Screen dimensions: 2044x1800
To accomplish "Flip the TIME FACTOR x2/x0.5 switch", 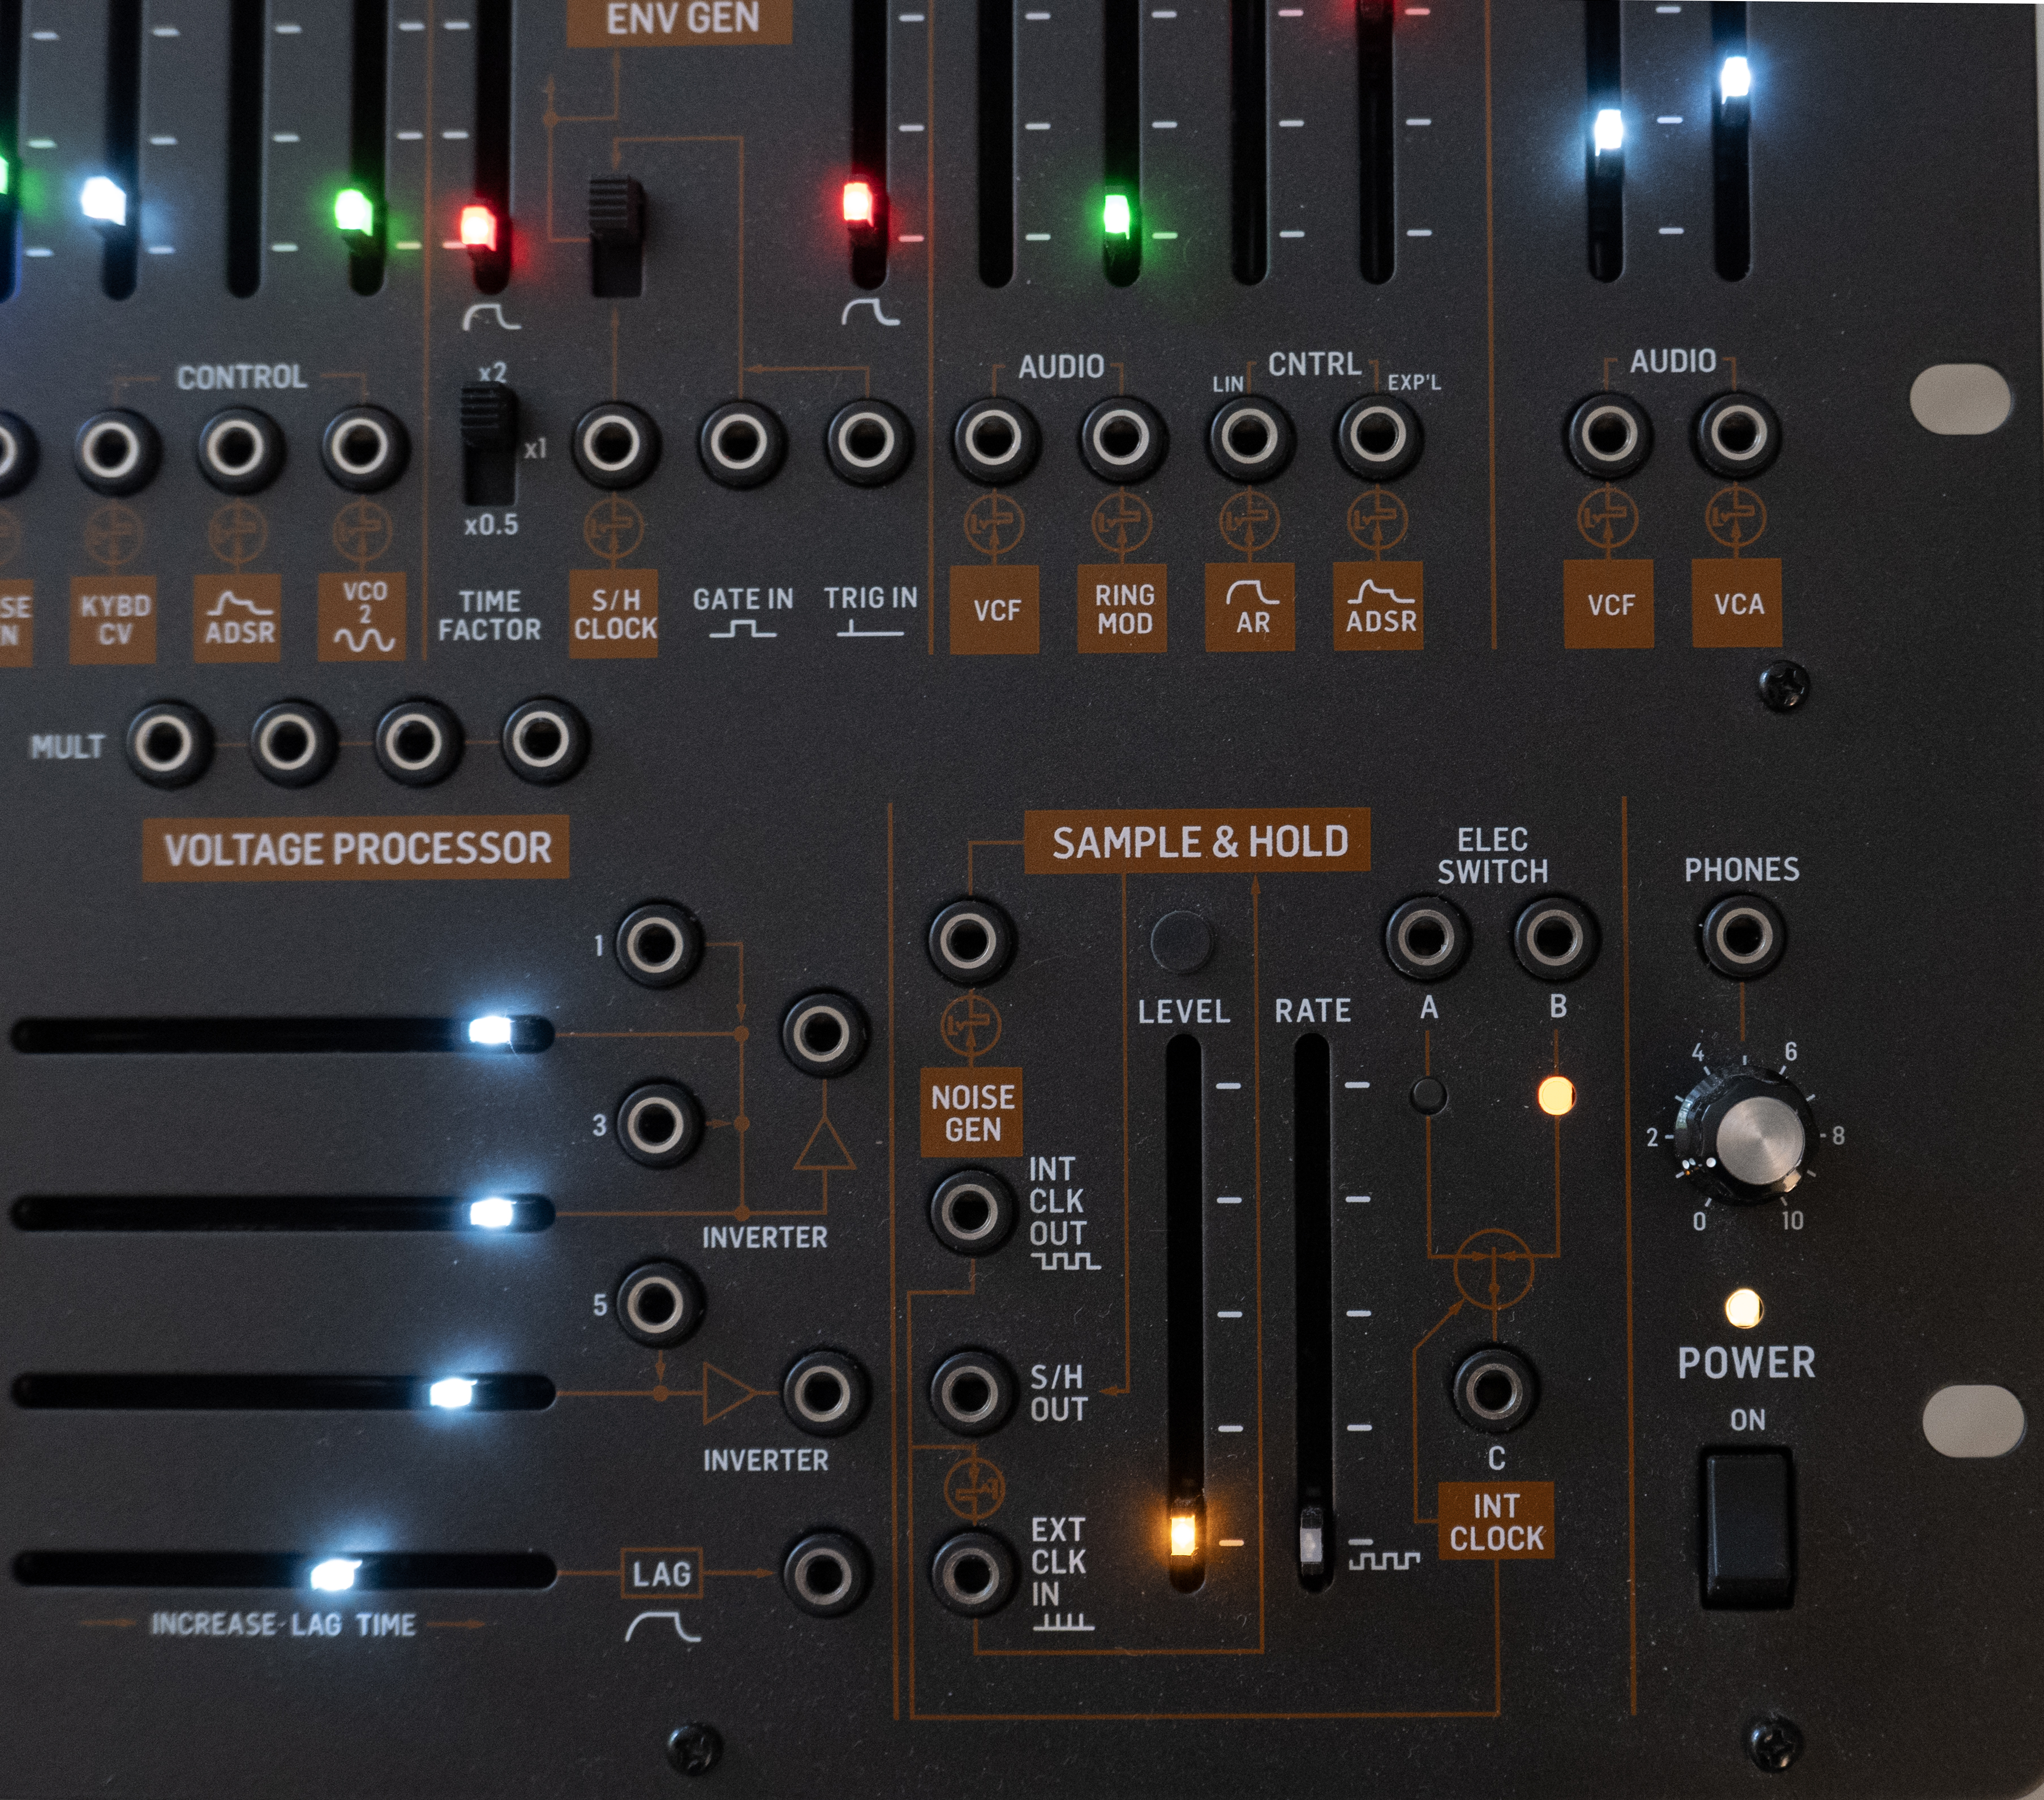I will pyautogui.click(x=489, y=444).
